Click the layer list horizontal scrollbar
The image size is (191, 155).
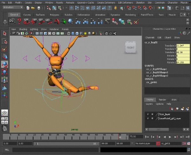(x=159, y=129)
